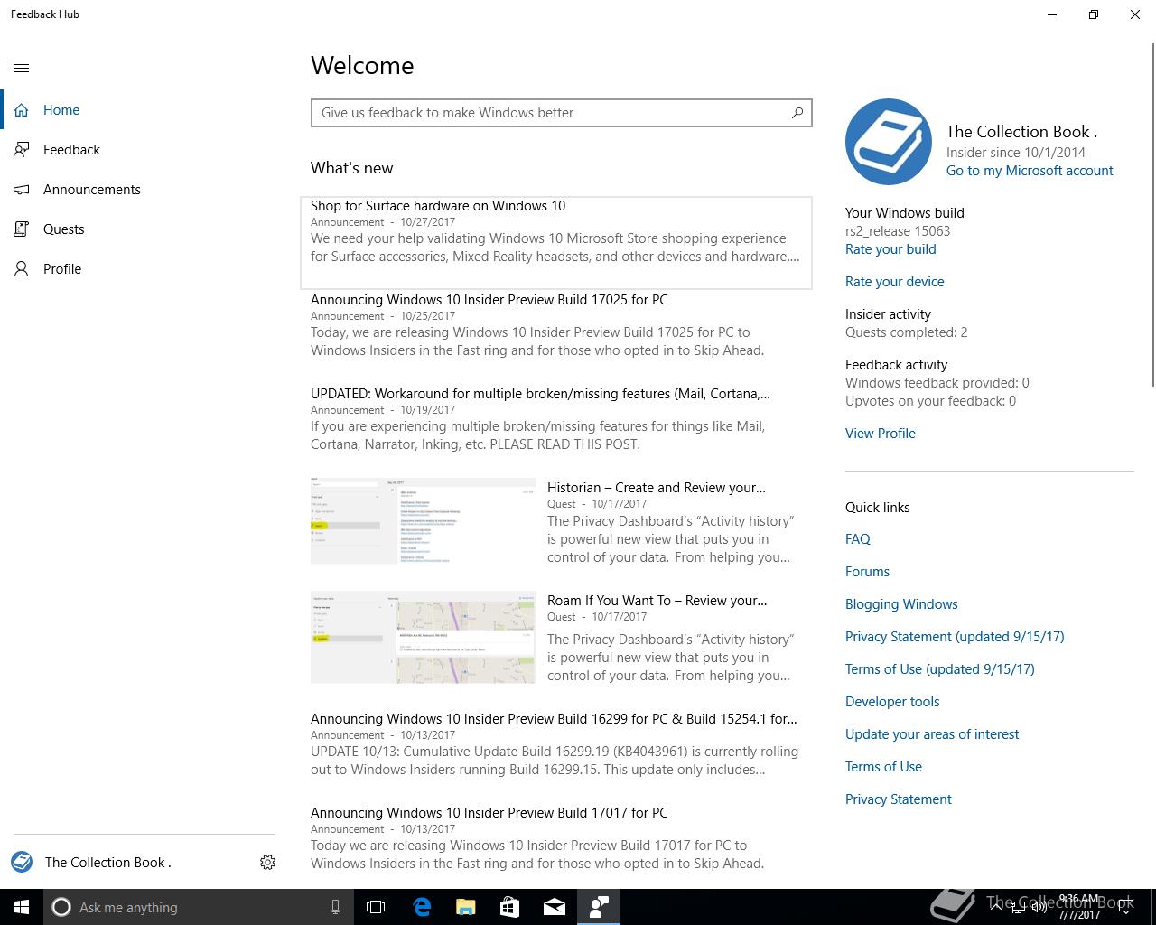Click the Rate your device link
The height and width of the screenshot is (925, 1156).
pos(895,282)
